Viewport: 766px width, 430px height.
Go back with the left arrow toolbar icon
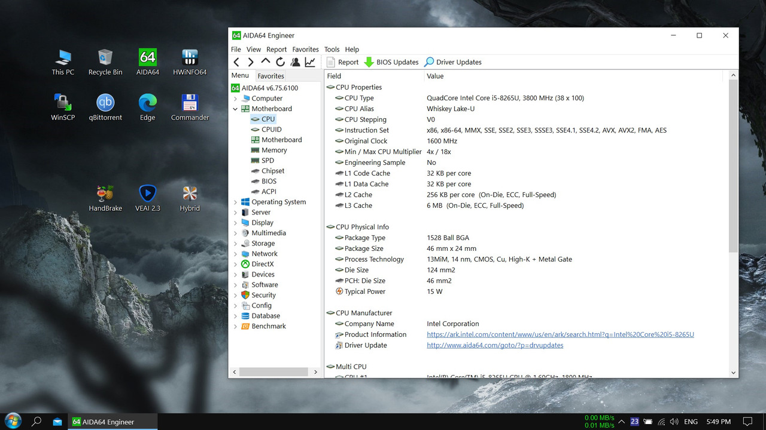click(x=236, y=62)
